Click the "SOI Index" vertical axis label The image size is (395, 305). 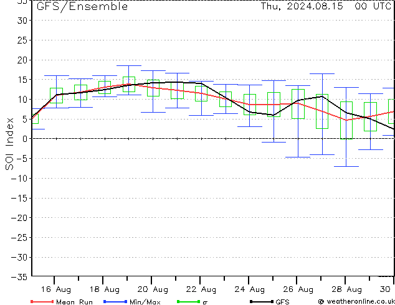click(x=9, y=144)
